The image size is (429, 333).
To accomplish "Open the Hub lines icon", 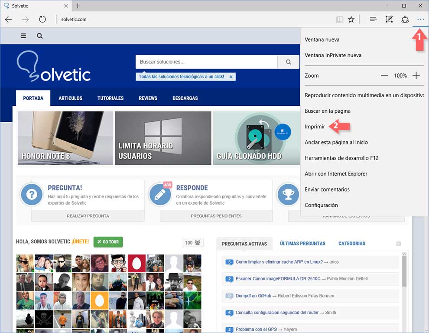I will [x=374, y=19].
